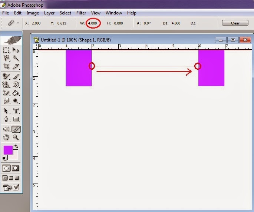The width and height of the screenshot is (254, 212).
Task: Click the left purple rectangle shape
Action: coord(79,68)
